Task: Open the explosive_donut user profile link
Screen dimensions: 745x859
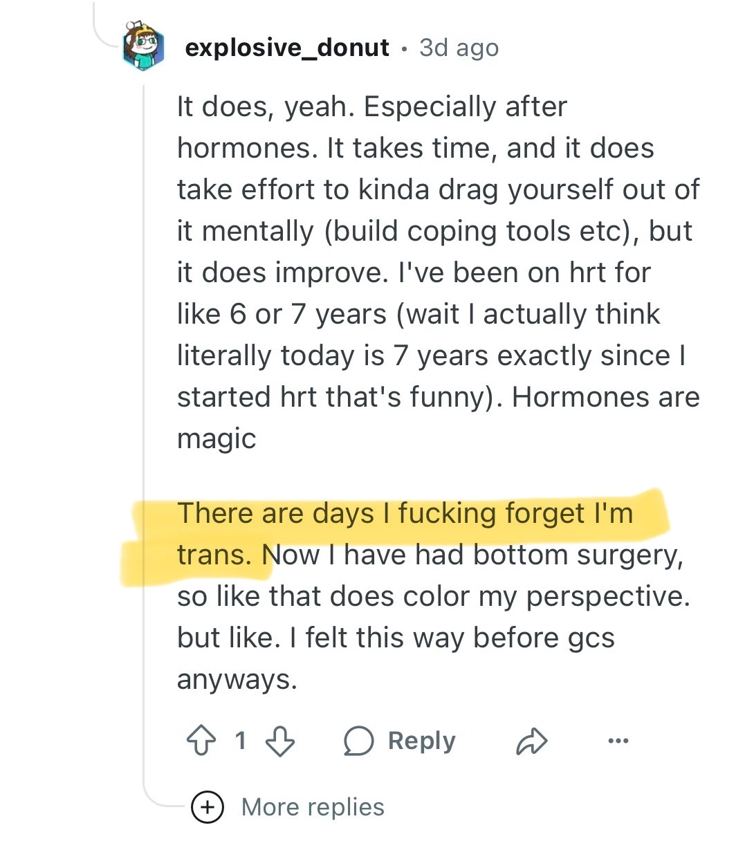Action: (x=287, y=48)
